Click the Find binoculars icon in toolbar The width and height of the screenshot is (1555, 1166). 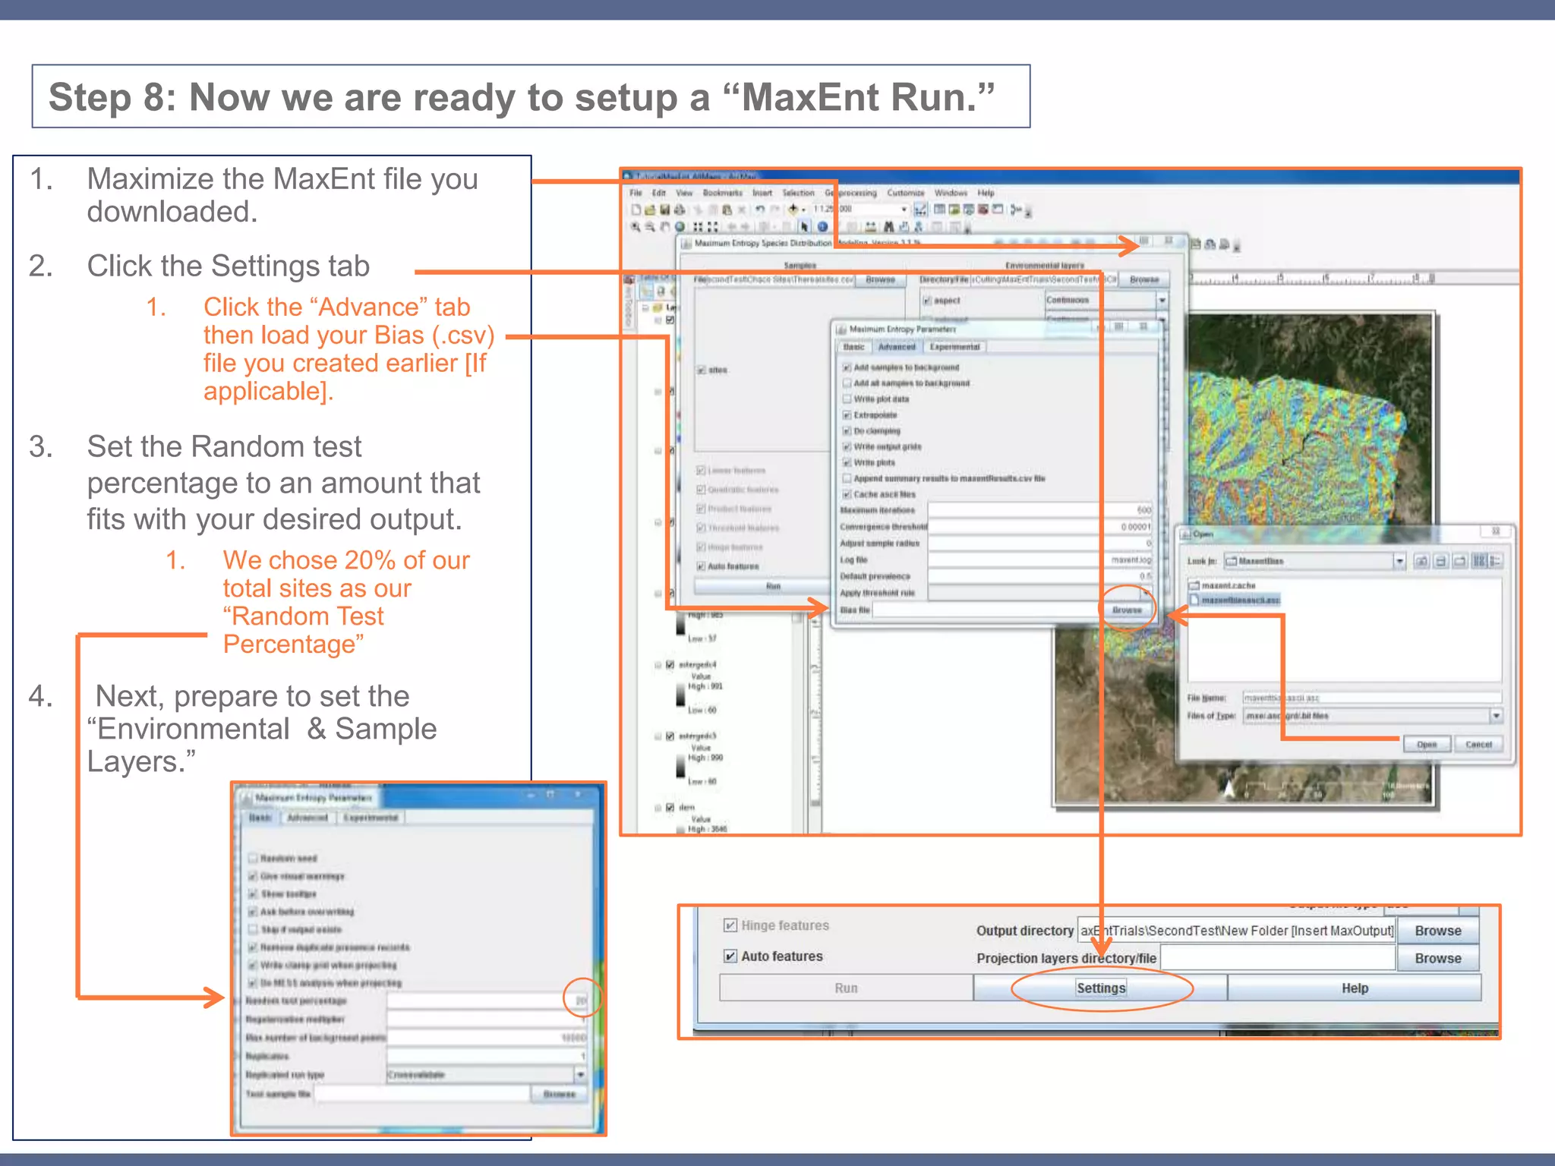888,226
